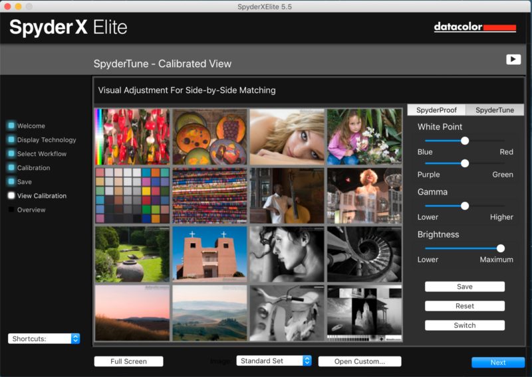Image resolution: width=532 pixels, height=377 pixels.
Task: Click the Select Workflow step indicator
Action: tap(11, 153)
